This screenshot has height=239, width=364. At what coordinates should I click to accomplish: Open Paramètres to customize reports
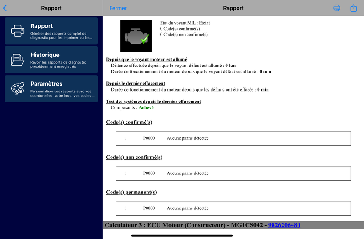click(51, 88)
